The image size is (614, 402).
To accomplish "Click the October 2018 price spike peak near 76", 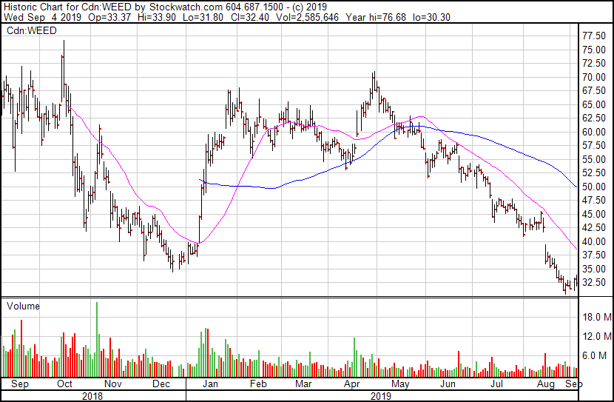I will (64, 41).
